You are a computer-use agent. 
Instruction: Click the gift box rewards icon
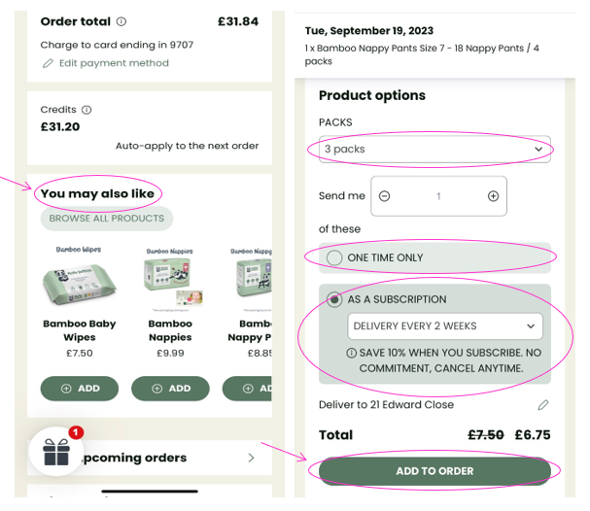[55, 452]
